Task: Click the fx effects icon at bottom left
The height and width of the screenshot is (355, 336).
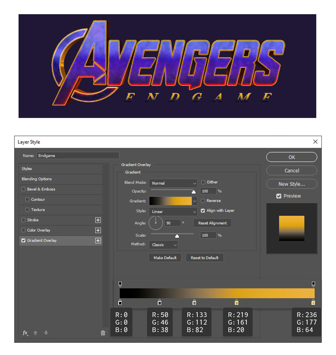Action: [25, 333]
